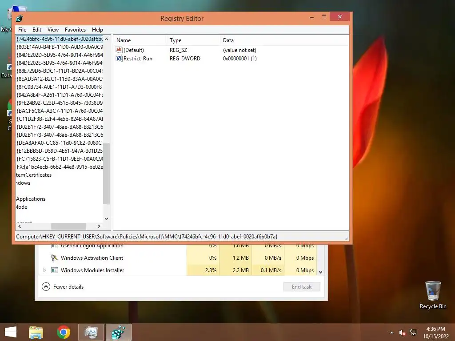The width and height of the screenshot is (455, 341).
Task: Expand the Windows Modules Installer process row
Action: point(44,270)
